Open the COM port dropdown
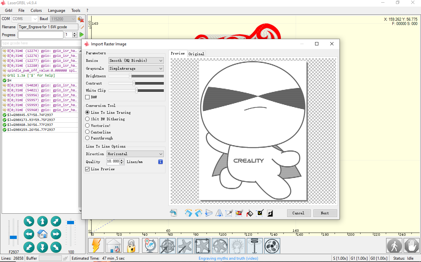421x262 pixels. point(25,19)
